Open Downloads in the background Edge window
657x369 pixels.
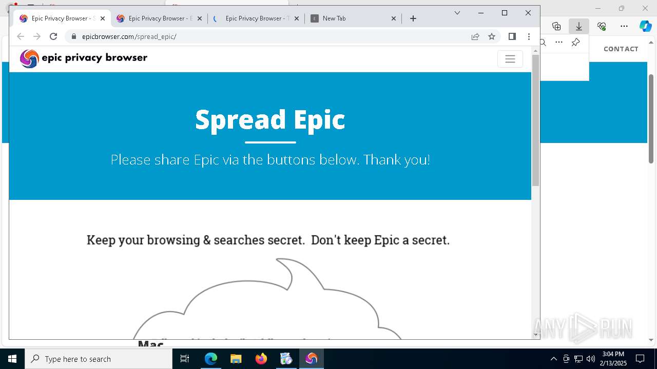coord(579,26)
